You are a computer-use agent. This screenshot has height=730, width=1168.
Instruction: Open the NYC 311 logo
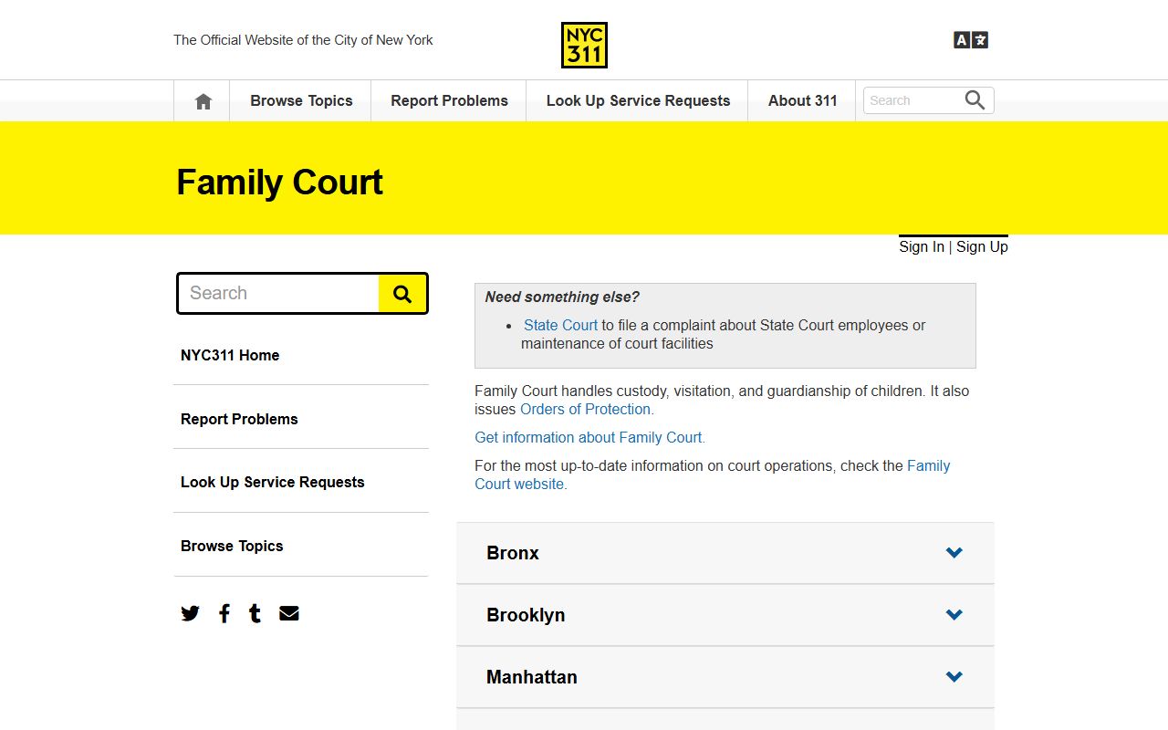584,45
